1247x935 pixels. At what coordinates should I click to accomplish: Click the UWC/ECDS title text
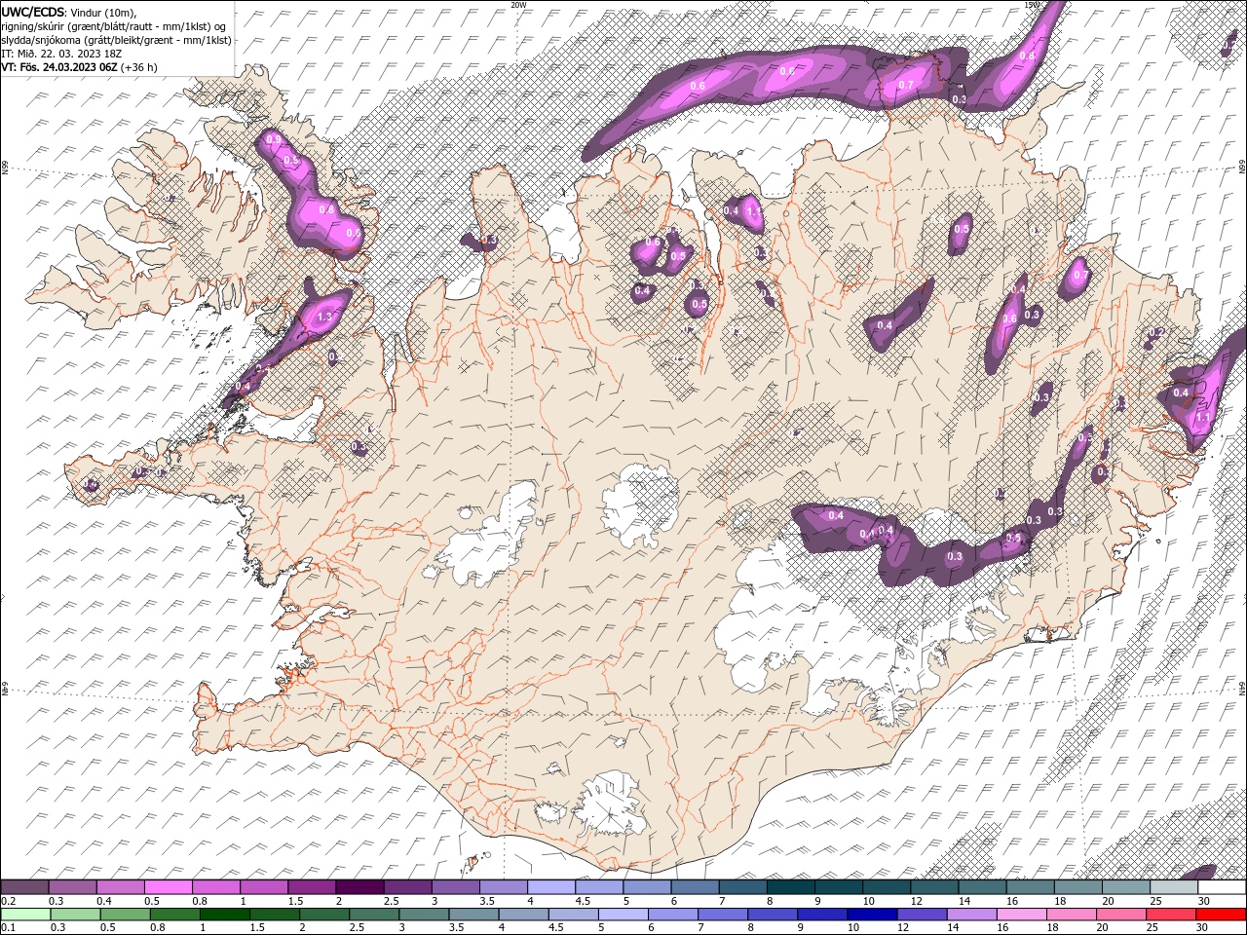click(33, 12)
